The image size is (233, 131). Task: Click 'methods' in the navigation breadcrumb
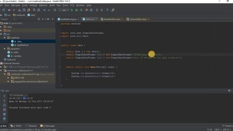[x=19, y=15]
